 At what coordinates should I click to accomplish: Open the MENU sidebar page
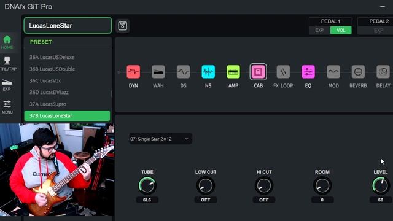point(7,107)
